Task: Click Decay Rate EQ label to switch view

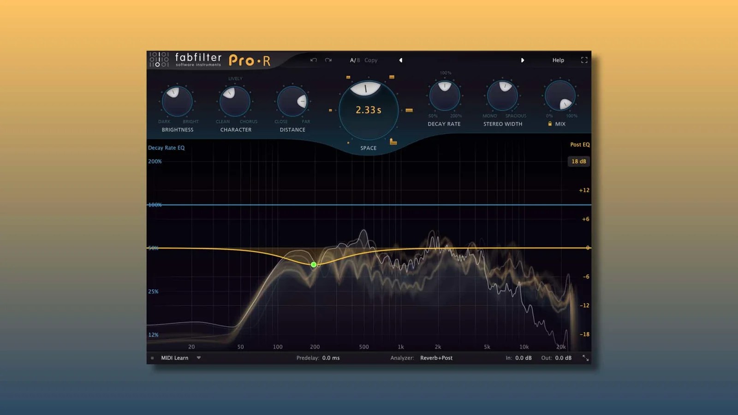Action: (166, 148)
